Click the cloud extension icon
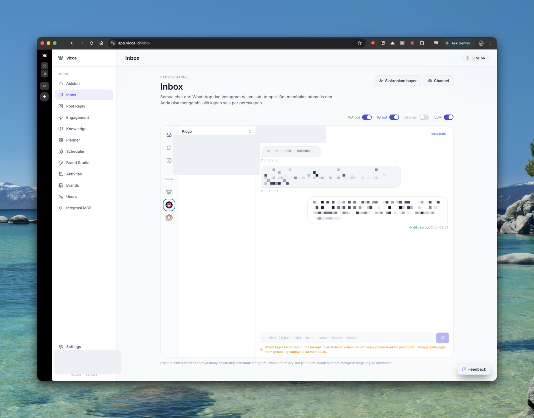Viewport: 534px width, 418px height. 392,43
